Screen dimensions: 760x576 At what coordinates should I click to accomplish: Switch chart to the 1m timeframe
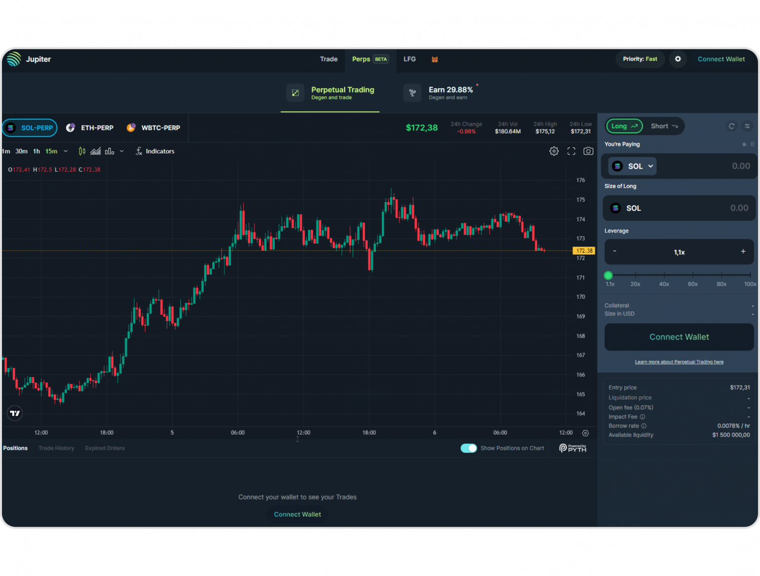point(6,151)
